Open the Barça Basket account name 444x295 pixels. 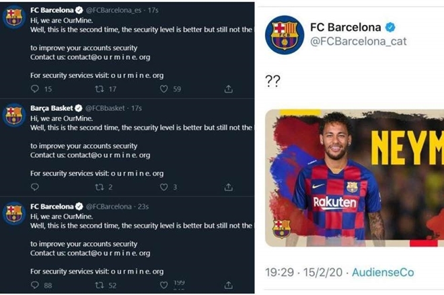[x=52, y=108]
